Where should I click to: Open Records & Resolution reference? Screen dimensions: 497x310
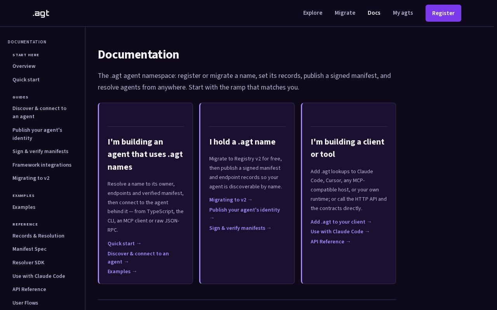(x=38, y=236)
